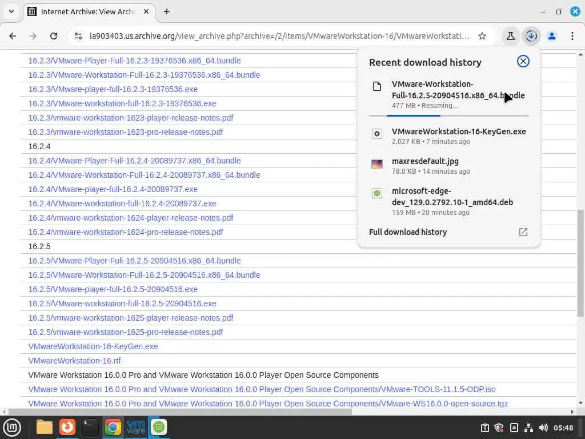
Task: Launch Firefox from the taskbar
Action: pyautogui.click(x=67, y=428)
